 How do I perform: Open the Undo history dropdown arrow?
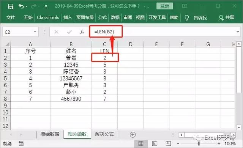[26, 6]
